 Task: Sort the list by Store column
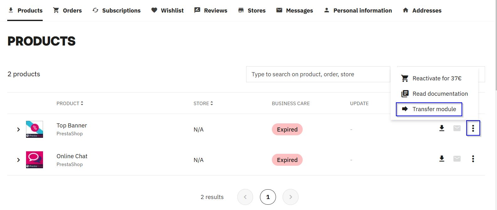203,103
